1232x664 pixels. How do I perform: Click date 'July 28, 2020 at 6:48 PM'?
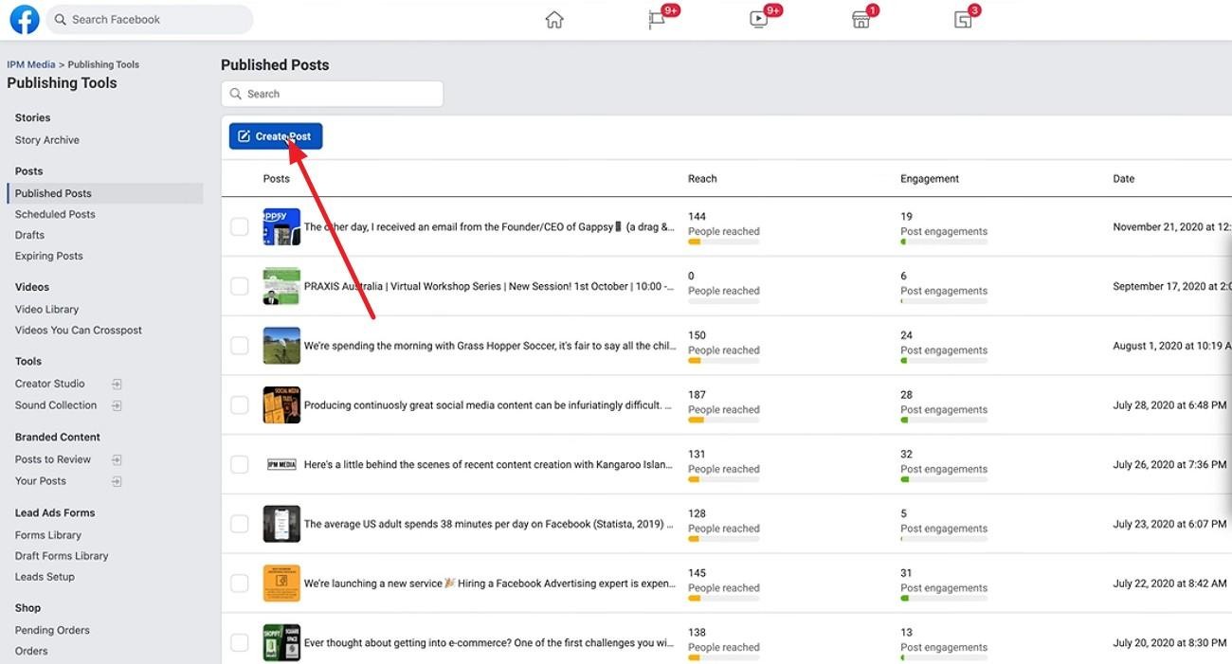pos(1169,405)
